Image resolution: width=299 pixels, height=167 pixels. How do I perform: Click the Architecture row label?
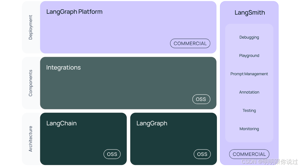pos(31,139)
